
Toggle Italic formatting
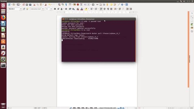coord(58,9)
